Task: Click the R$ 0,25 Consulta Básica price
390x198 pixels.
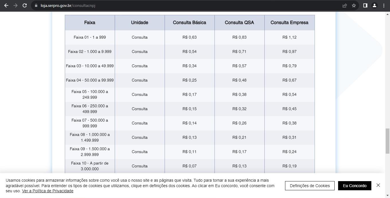Action: [190, 80]
